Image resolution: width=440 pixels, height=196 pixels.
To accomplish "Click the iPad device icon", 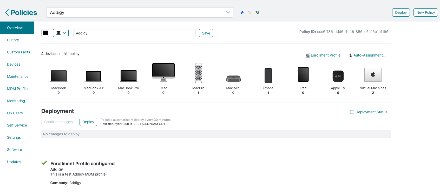I will coord(303,75).
